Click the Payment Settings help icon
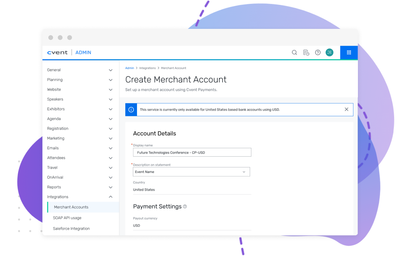The height and width of the screenshot is (261, 400). coord(185,206)
